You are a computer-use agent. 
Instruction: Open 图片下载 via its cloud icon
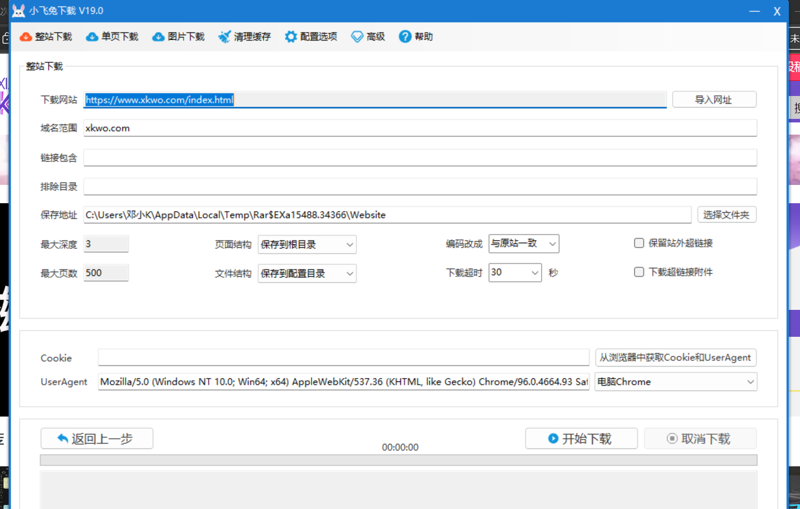click(158, 37)
